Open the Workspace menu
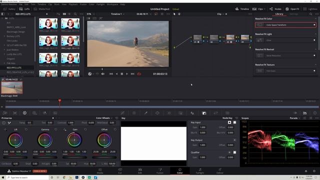The image size is (320, 180). click(112, 4)
